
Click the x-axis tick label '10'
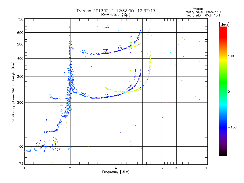tap(176, 168)
